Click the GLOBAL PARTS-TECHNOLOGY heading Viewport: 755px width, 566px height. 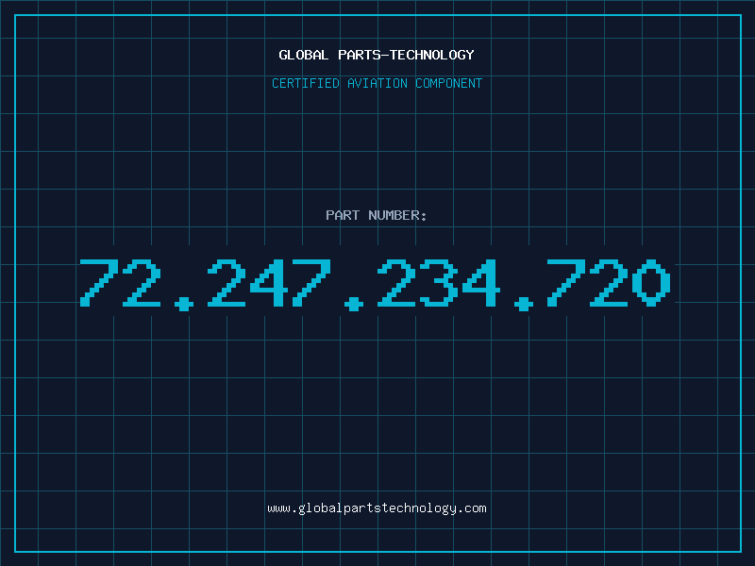(x=377, y=55)
